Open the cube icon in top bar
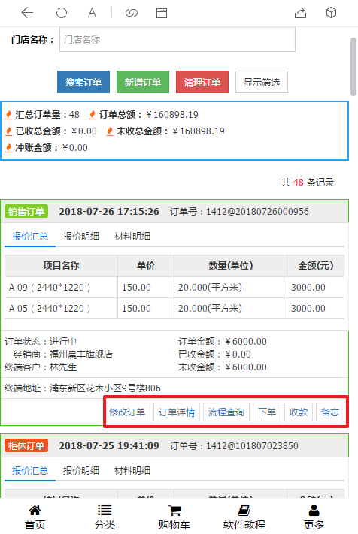 pyautogui.click(x=331, y=13)
